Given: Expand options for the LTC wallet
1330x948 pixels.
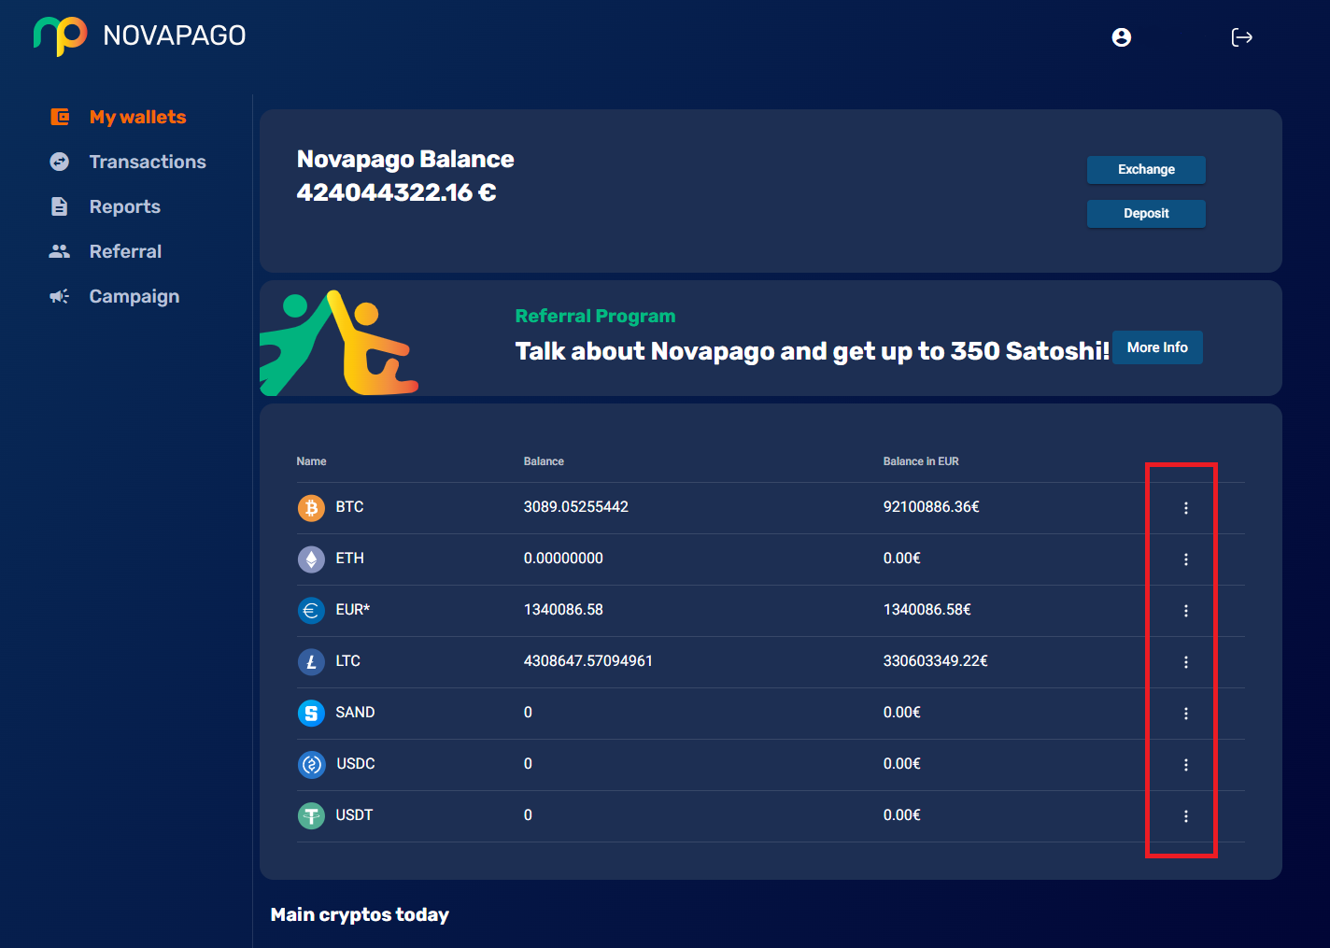Looking at the screenshot, I should click(1186, 662).
